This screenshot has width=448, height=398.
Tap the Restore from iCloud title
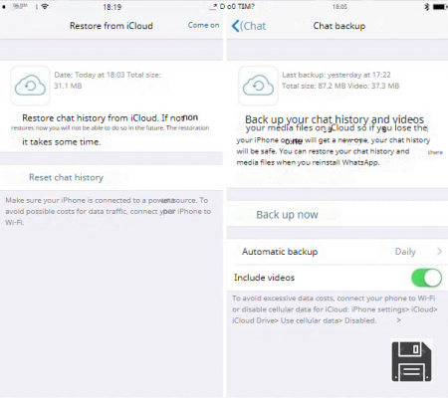(x=112, y=26)
